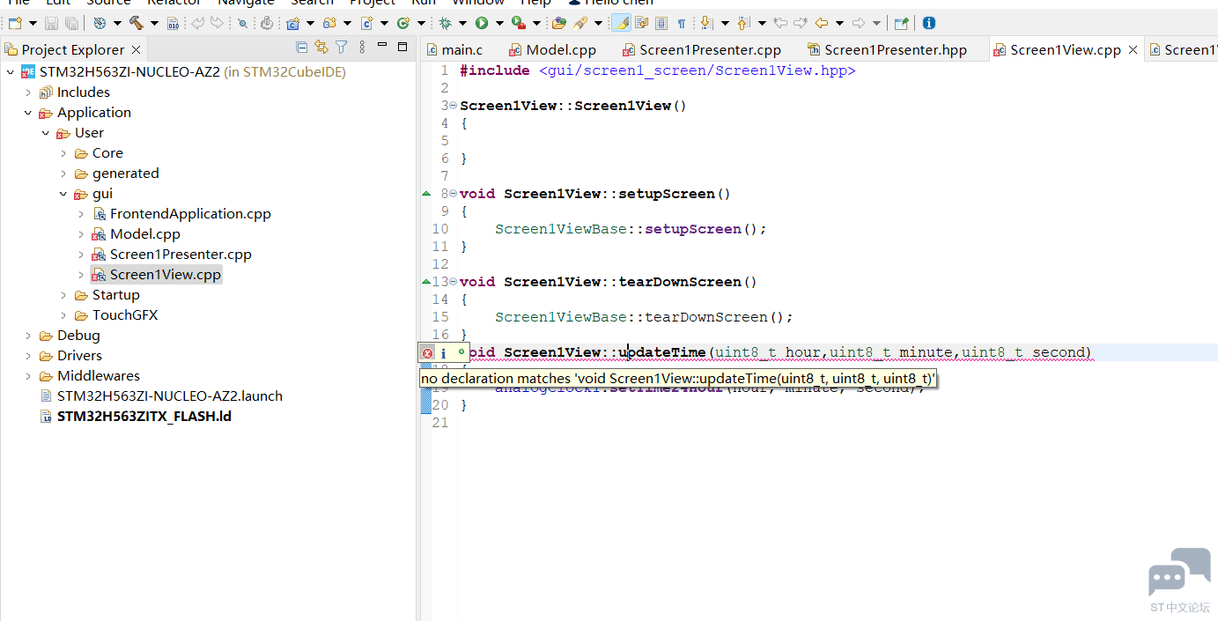The width and height of the screenshot is (1218, 621).
Task: Select STM32H563ZITX_FLASH.ld file
Action: 144,417
